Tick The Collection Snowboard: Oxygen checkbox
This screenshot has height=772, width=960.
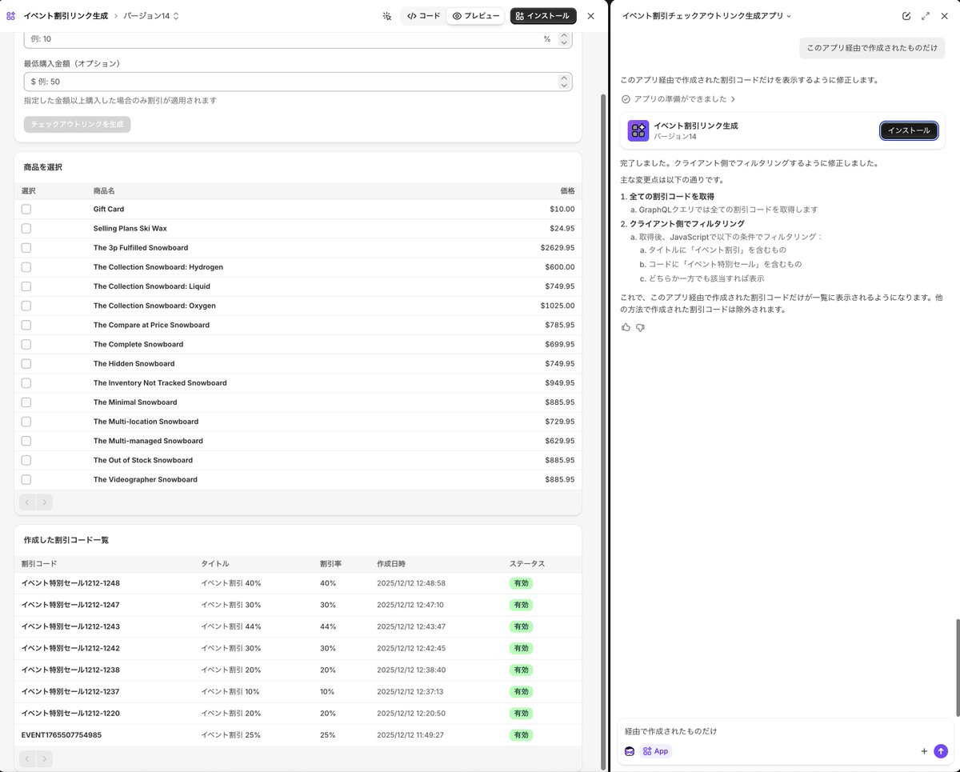click(x=26, y=306)
